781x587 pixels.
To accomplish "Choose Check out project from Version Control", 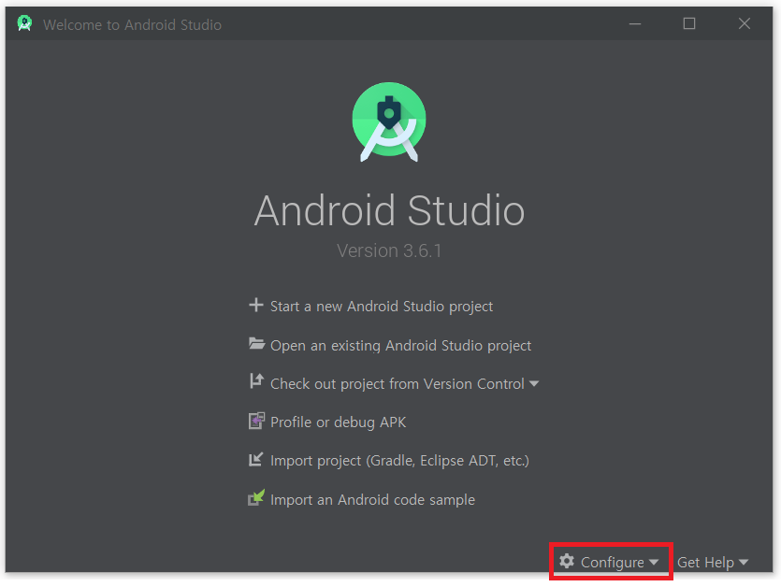I will point(397,384).
